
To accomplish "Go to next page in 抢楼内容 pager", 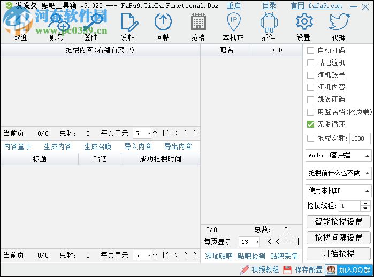I will 186,133.
